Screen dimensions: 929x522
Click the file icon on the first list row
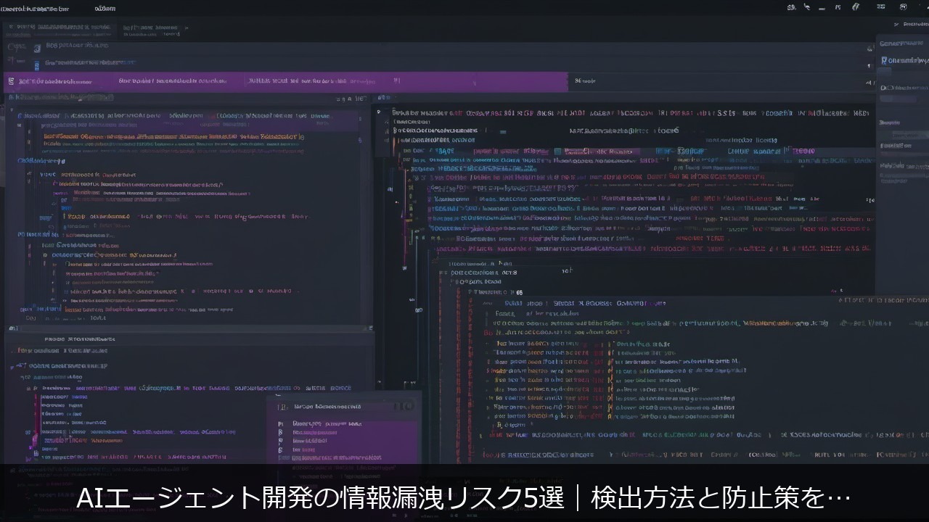click(36, 47)
